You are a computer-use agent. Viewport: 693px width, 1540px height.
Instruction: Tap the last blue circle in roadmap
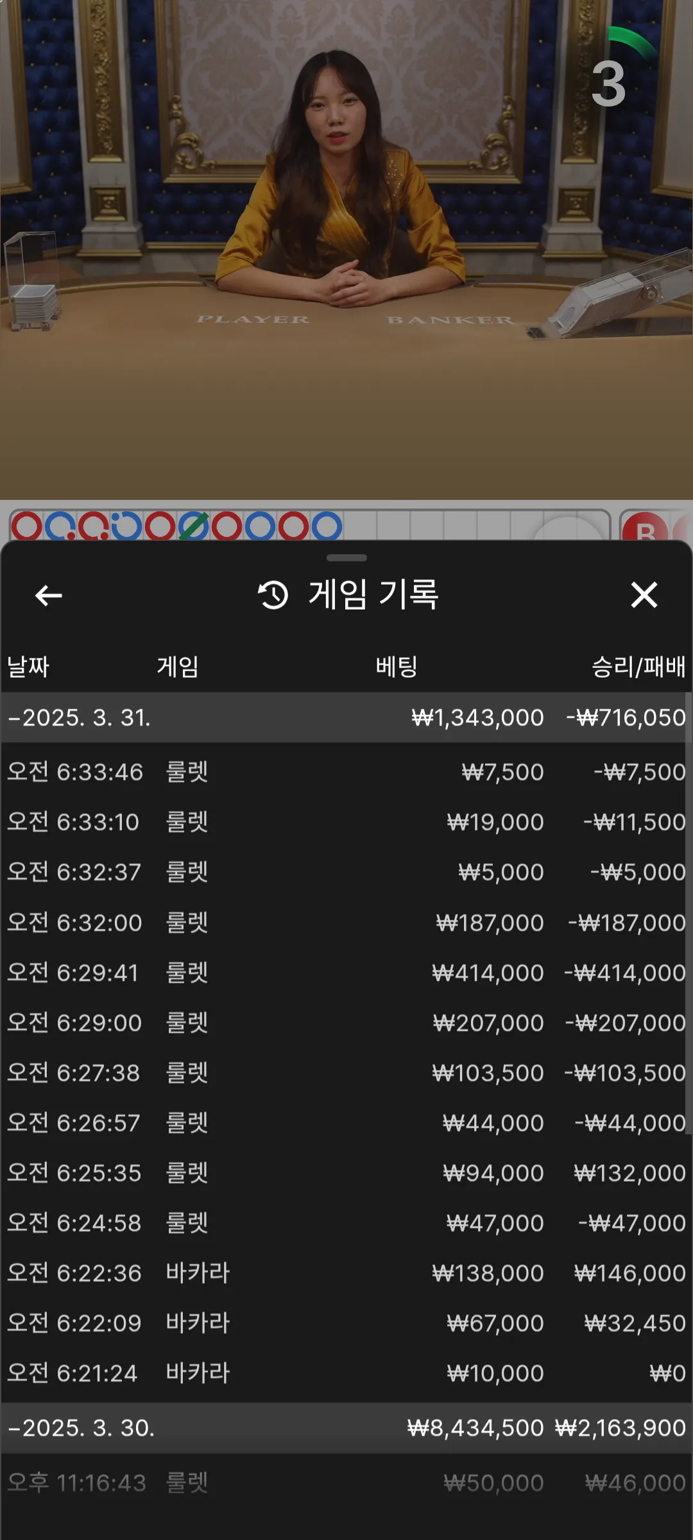(x=327, y=526)
